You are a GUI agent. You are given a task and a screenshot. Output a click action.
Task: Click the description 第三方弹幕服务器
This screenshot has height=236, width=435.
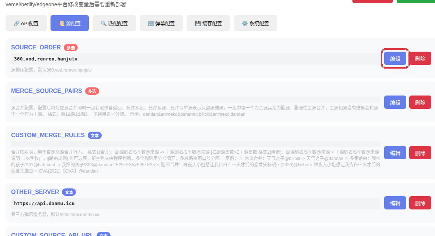point(56,214)
